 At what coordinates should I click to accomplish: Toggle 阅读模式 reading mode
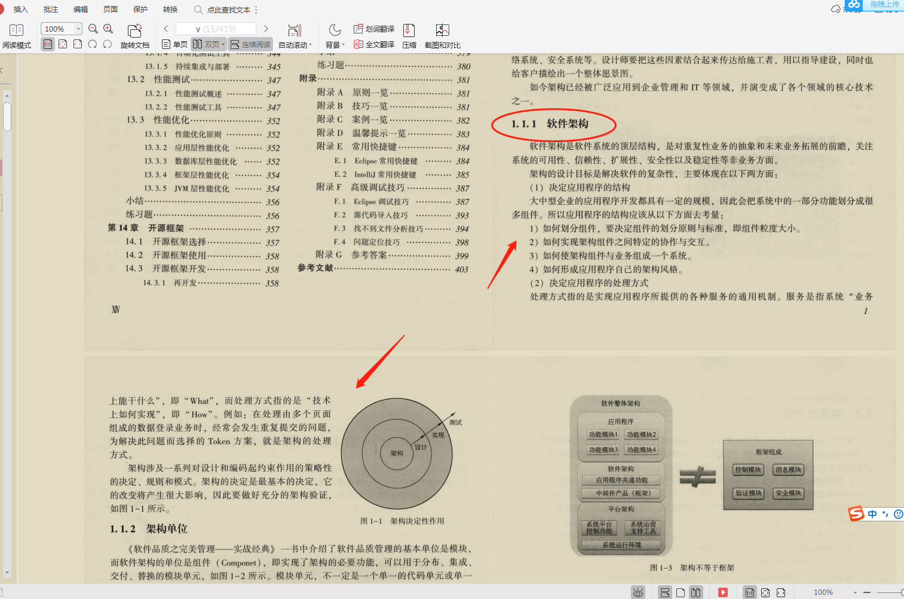coord(17,35)
